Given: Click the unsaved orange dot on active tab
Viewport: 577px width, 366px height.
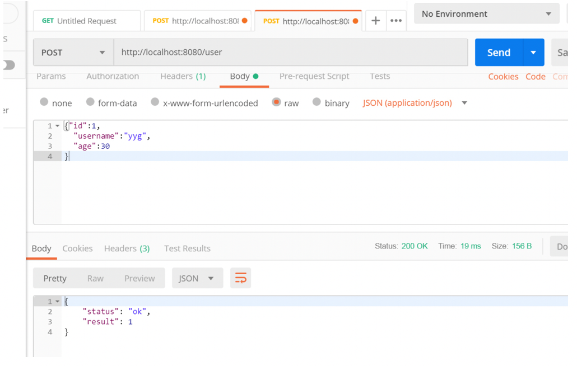Looking at the screenshot, I should pos(356,21).
